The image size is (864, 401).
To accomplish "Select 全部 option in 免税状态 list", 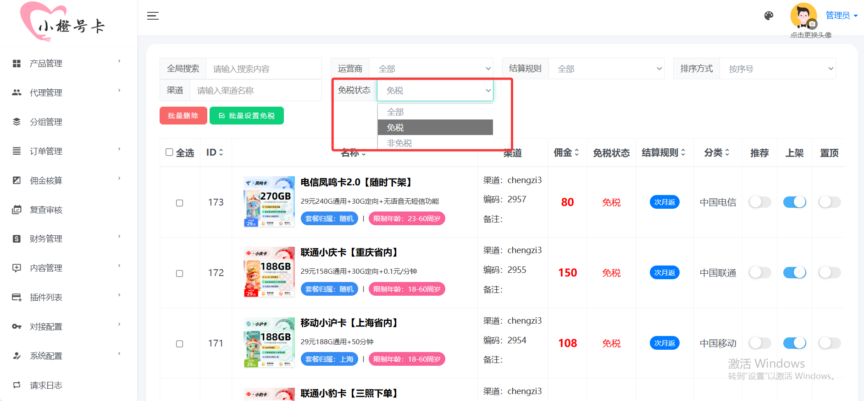I will pyautogui.click(x=435, y=112).
